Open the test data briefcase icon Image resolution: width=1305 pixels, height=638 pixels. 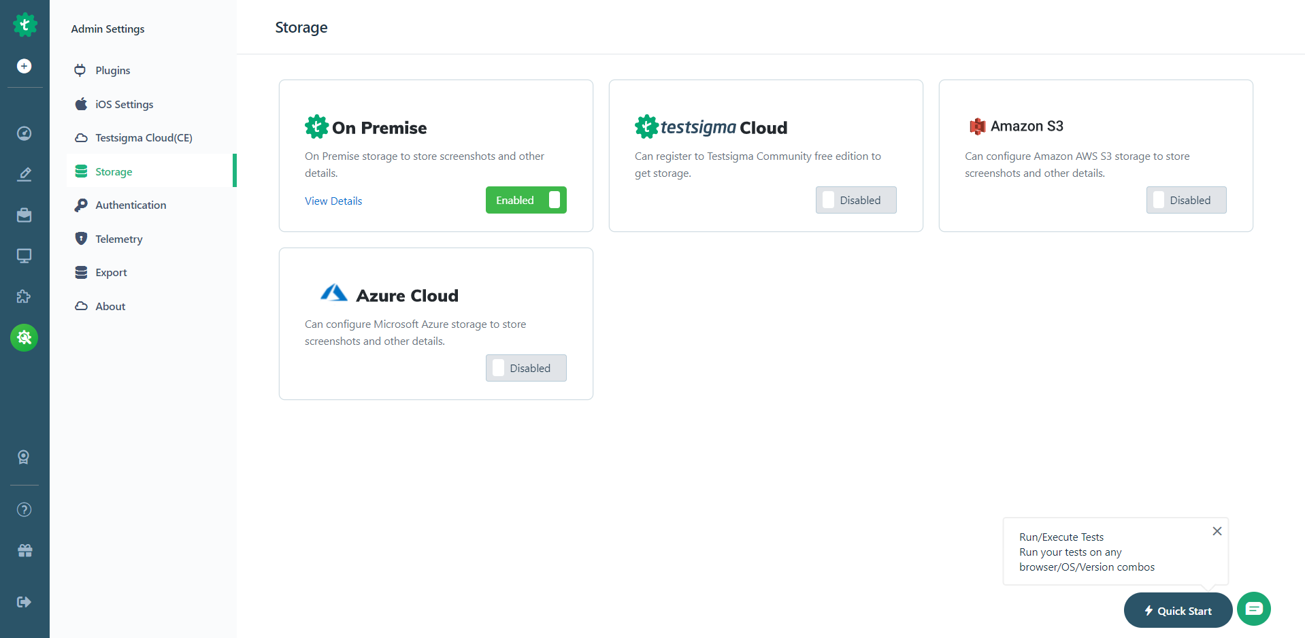tap(24, 215)
